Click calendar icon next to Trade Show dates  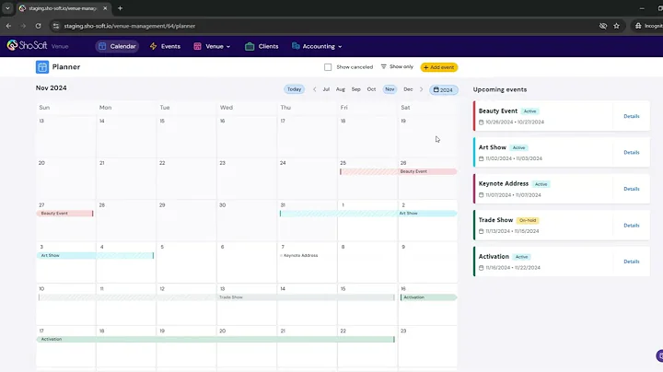click(x=482, y=231)
